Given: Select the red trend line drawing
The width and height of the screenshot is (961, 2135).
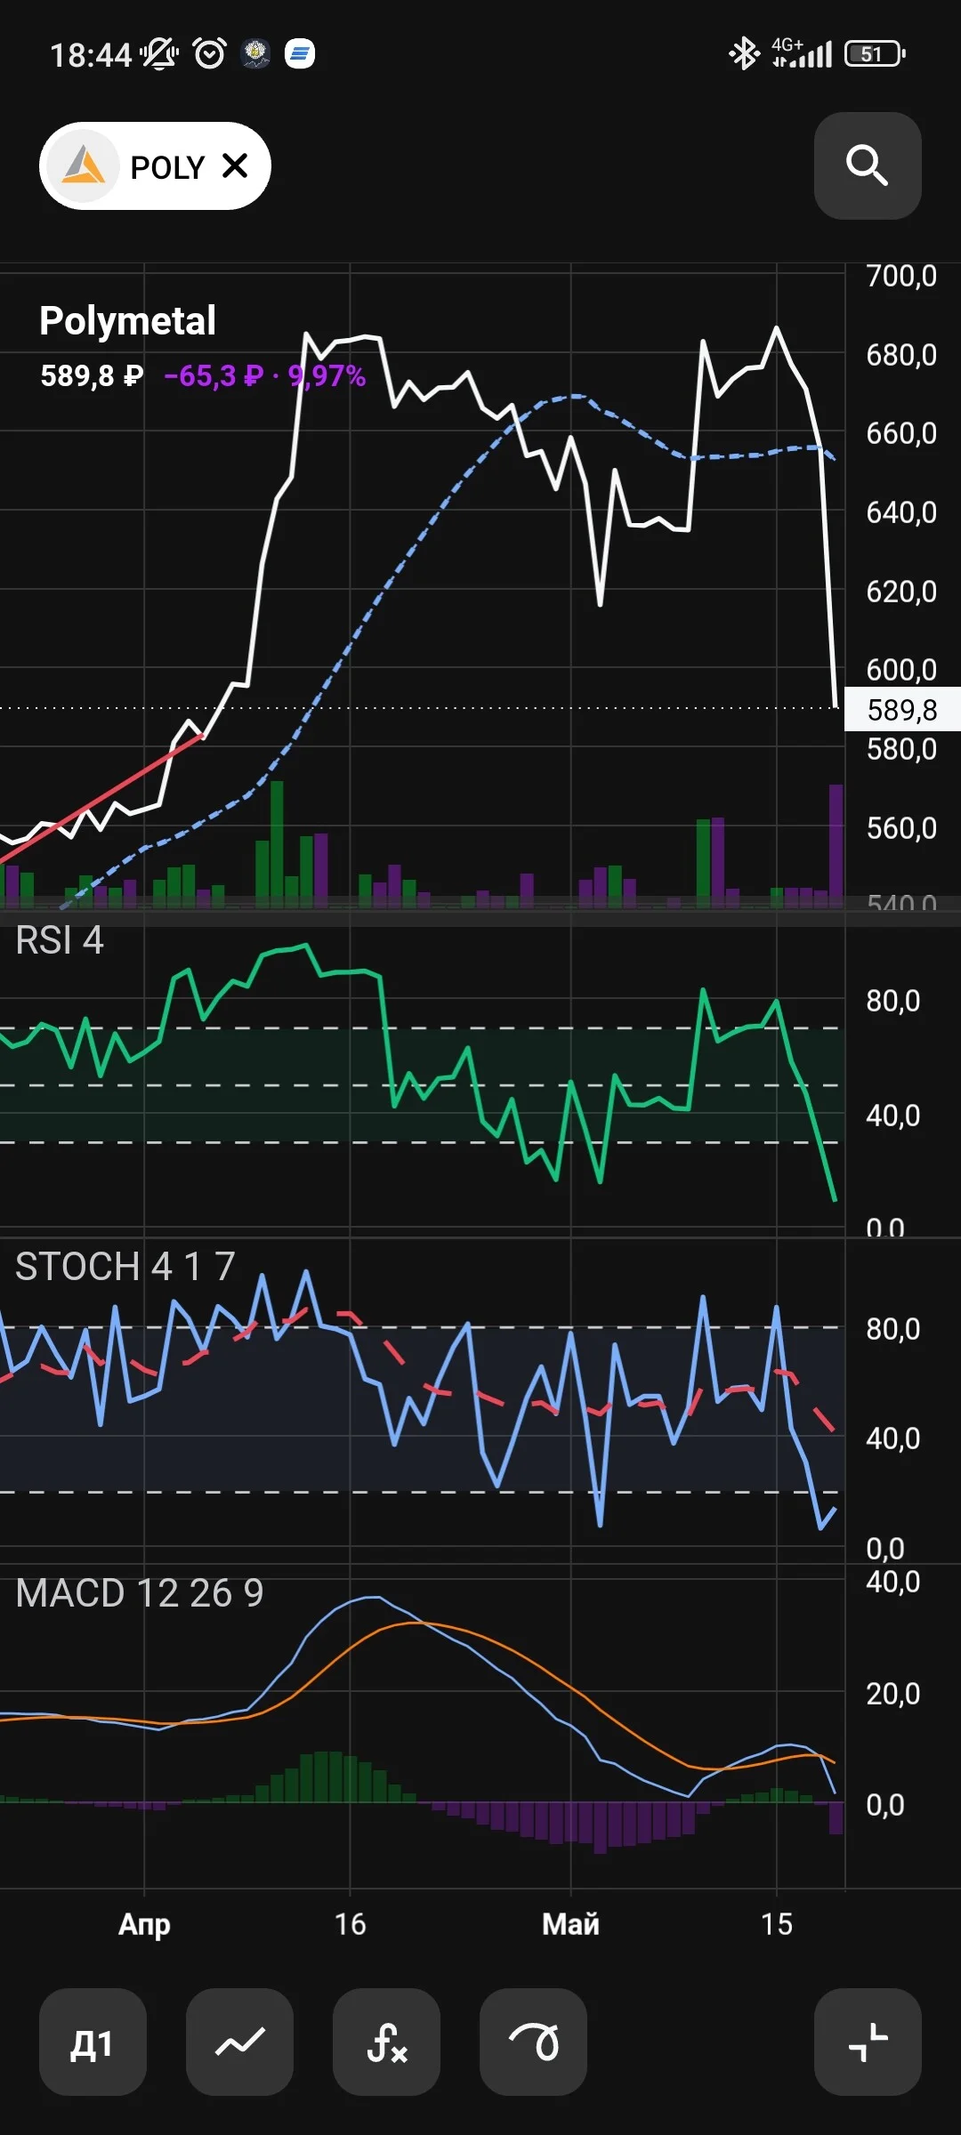Looking at the screenshot, I should point(102,798).
